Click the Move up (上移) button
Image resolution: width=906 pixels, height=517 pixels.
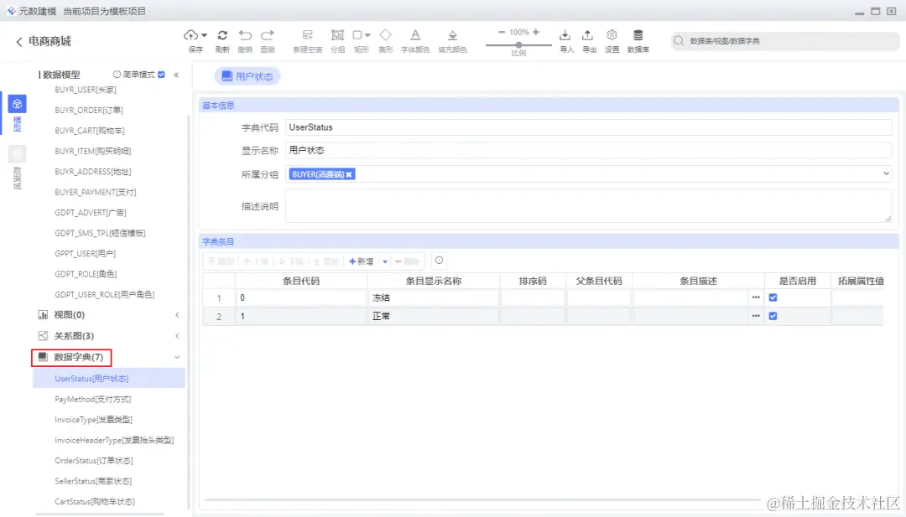point(255,261)
